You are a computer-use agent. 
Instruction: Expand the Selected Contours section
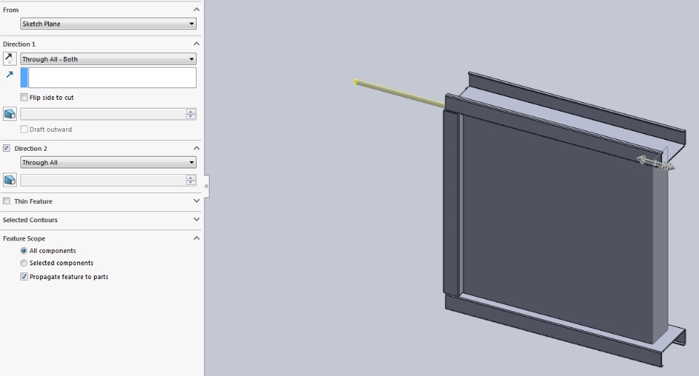point(196,219)
